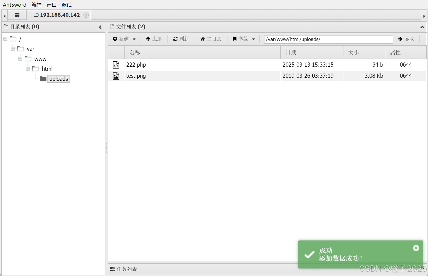Select the www folder icon
428x276 pixels.
(x=28, y=59)
